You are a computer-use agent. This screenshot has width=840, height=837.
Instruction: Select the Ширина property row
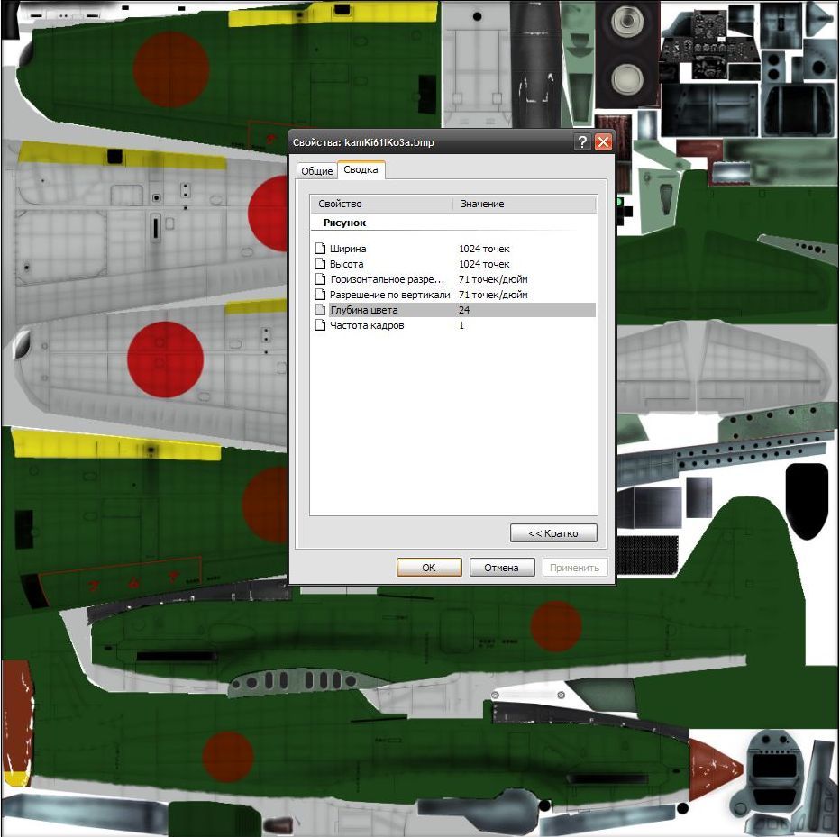(x=453, y=249)
